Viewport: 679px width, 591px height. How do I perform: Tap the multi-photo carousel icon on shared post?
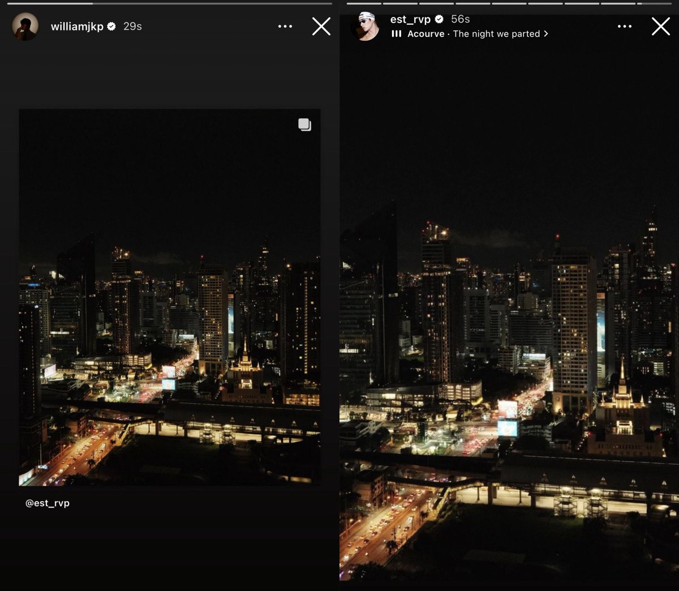(x=305, y=125)
